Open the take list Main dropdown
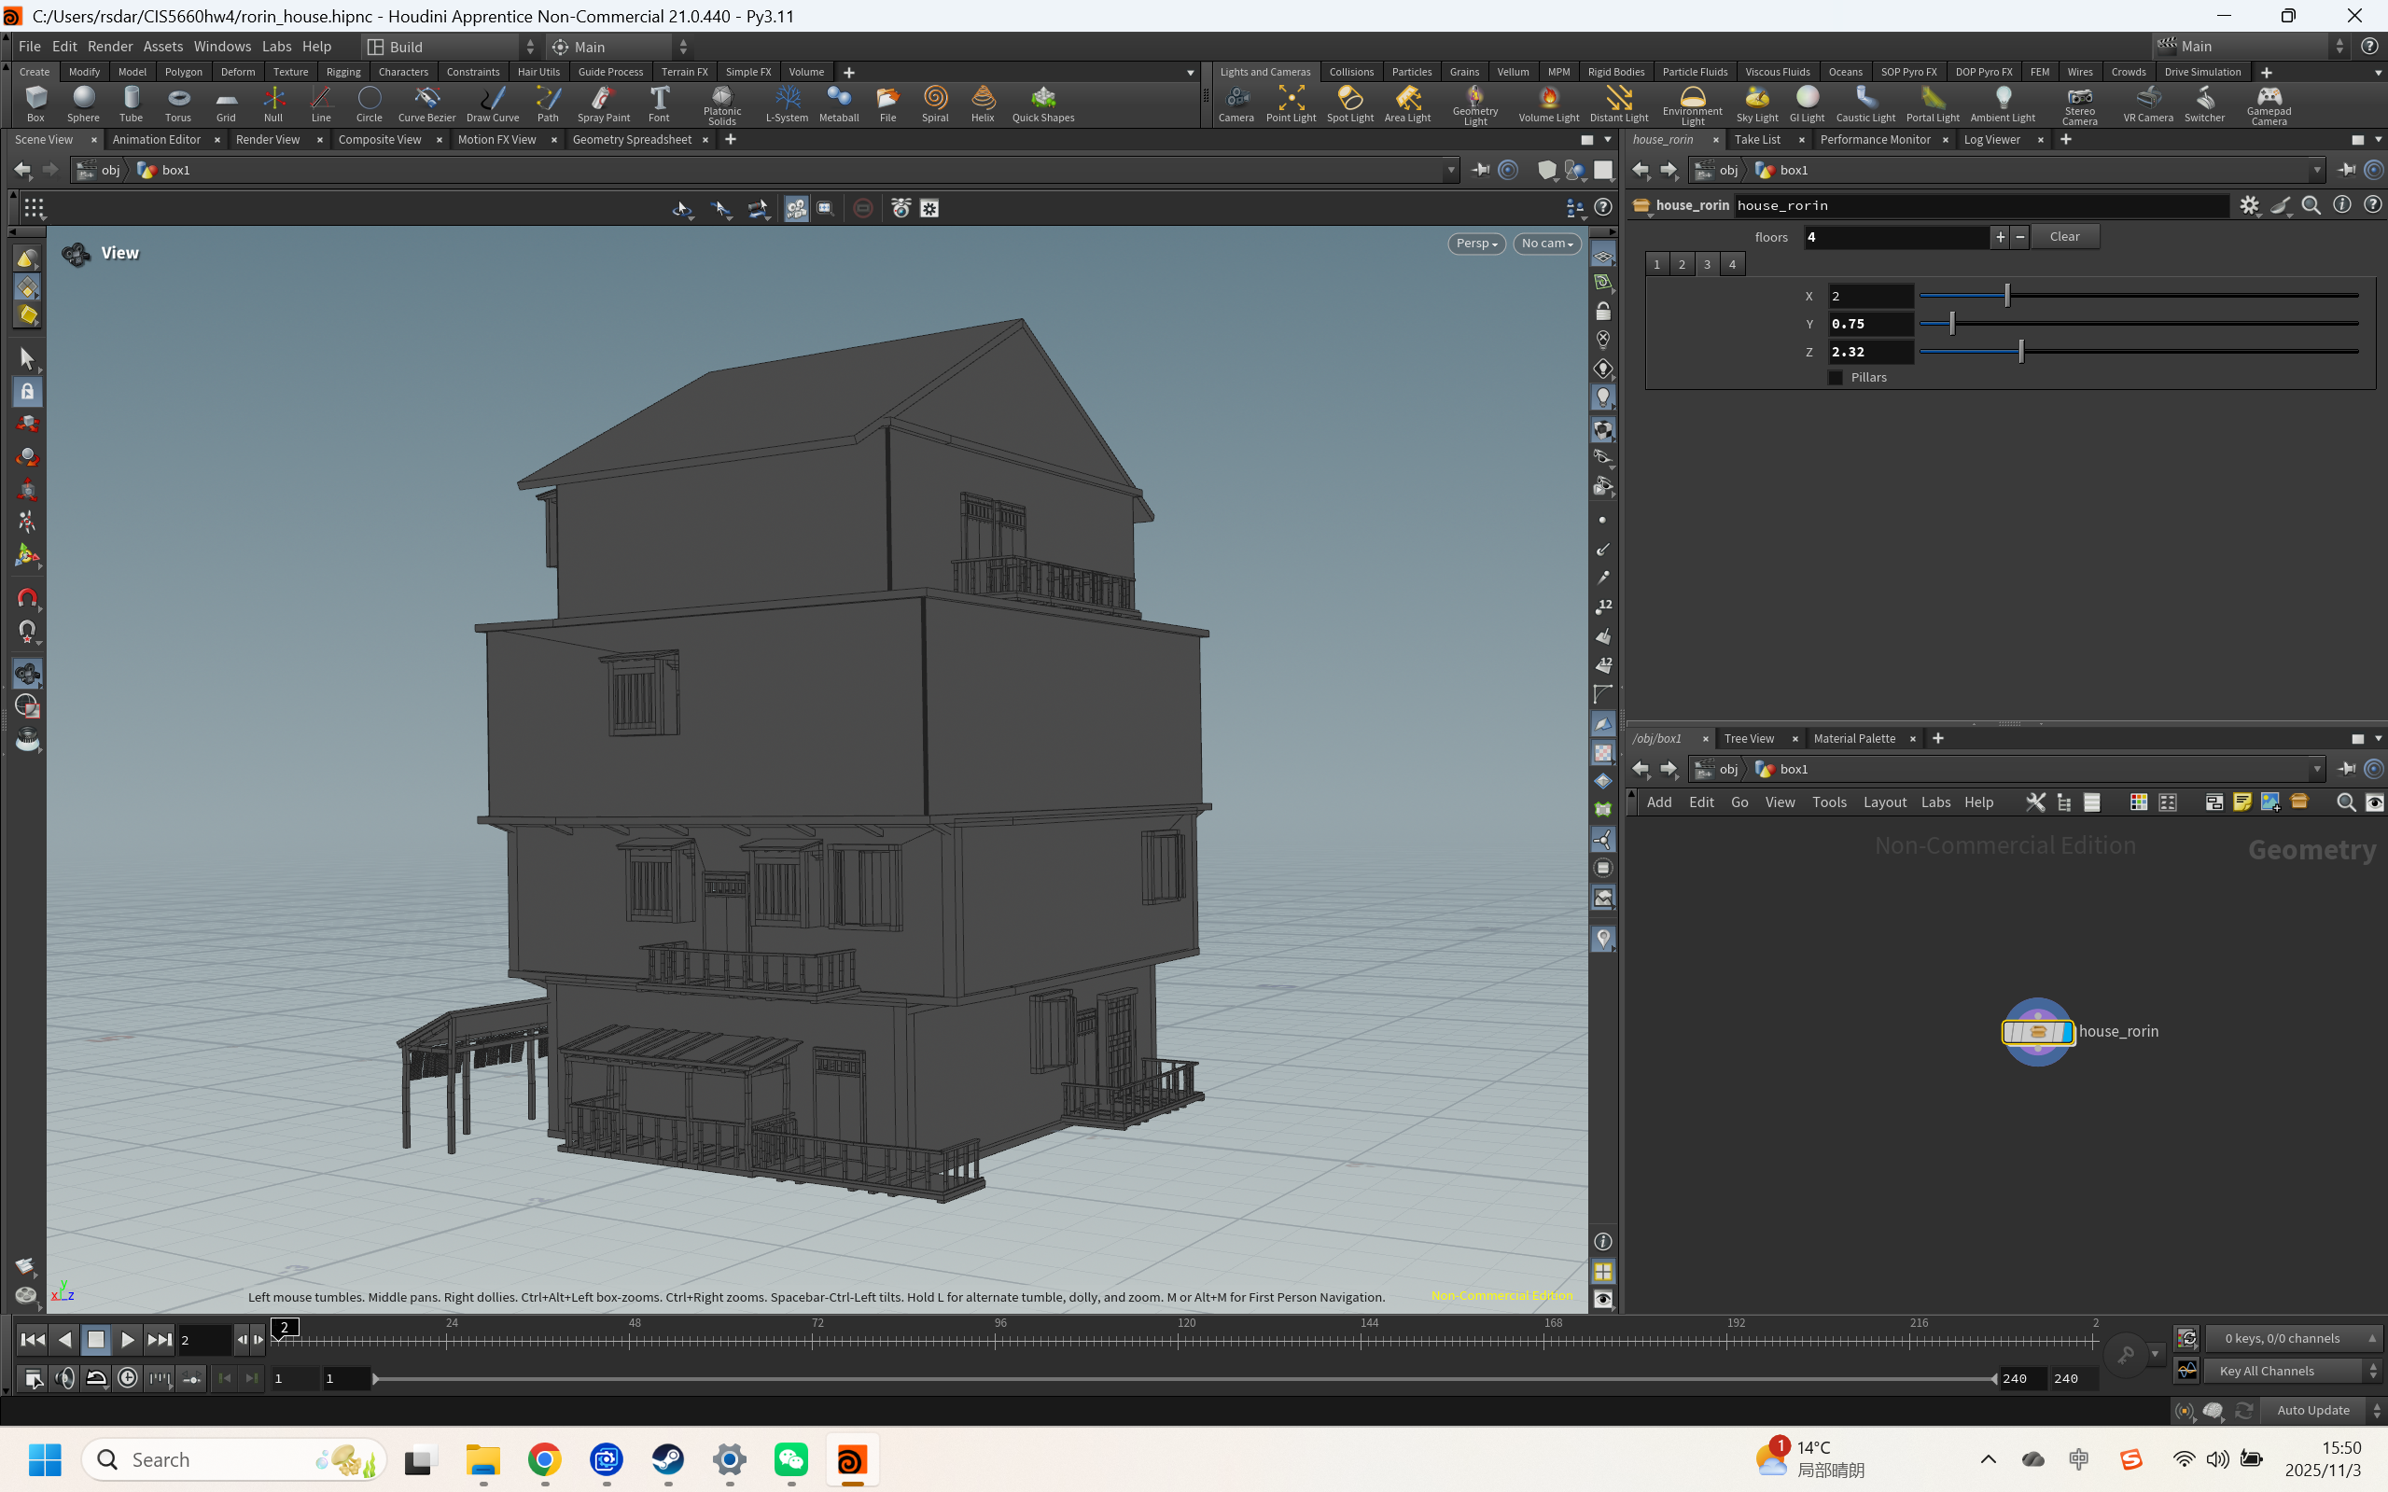Image resolution: width=2388 pixels, height=1492 pixels. (2250, 47)
